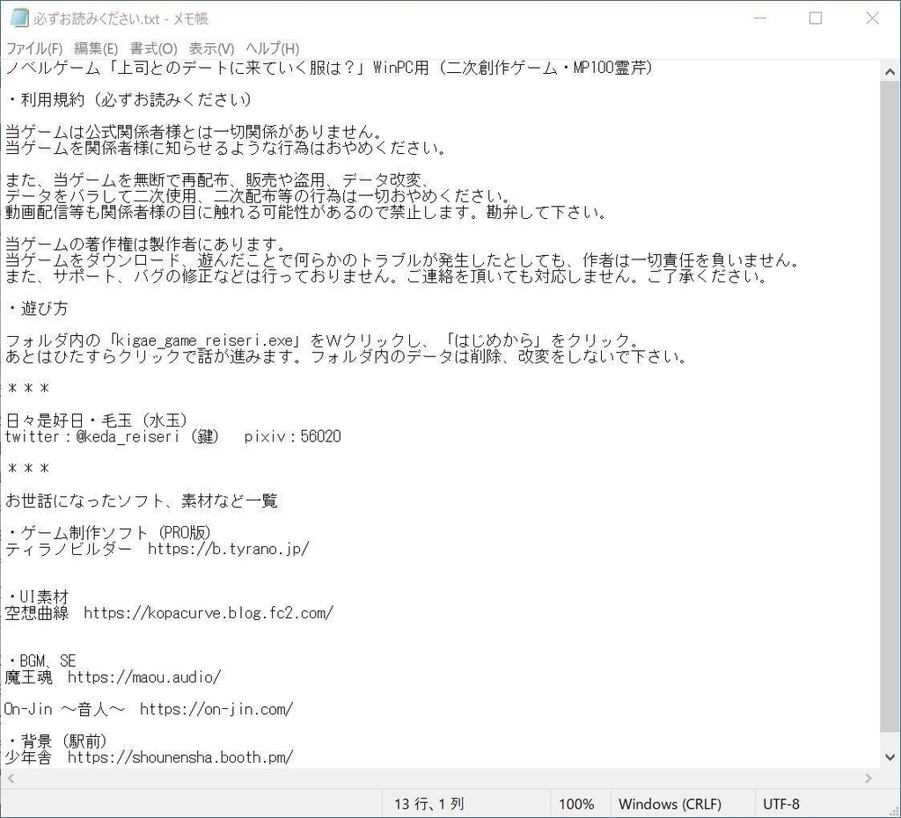
Task: Click the maou.audio BGM link
Action: click(143, 677)
